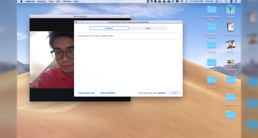Open the zoom.us application menu
The image size is (258, 138).
click(x=30, y=1)
